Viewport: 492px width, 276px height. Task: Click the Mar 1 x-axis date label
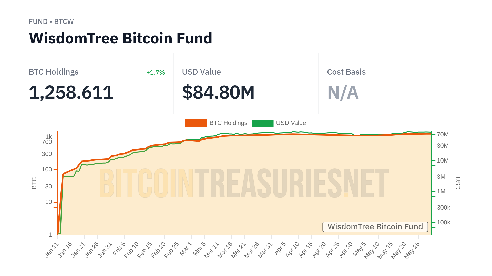pos(186,248)
